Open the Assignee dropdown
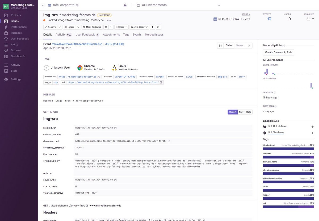This screenshot has height=221, width=319. click(x=310, y=19)
